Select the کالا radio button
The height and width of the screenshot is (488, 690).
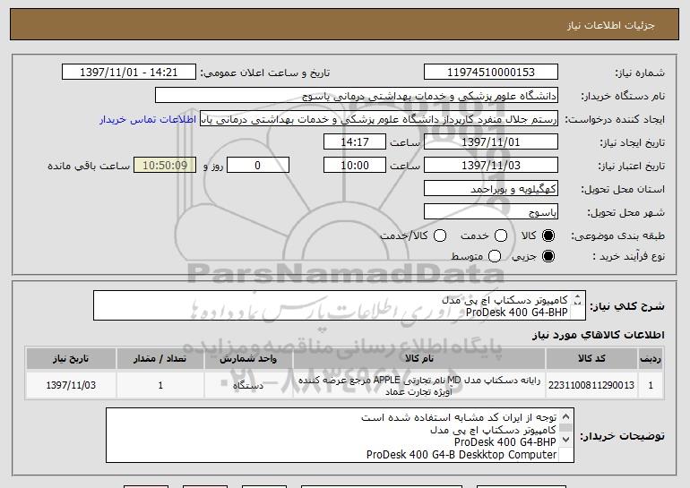548,235
